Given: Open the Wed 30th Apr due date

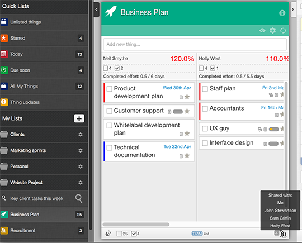Looking at the screenshot, I should [x=177, y=88].
